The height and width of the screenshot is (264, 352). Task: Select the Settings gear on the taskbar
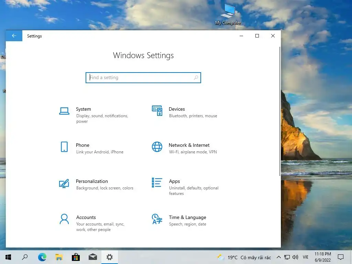[110, 257]
